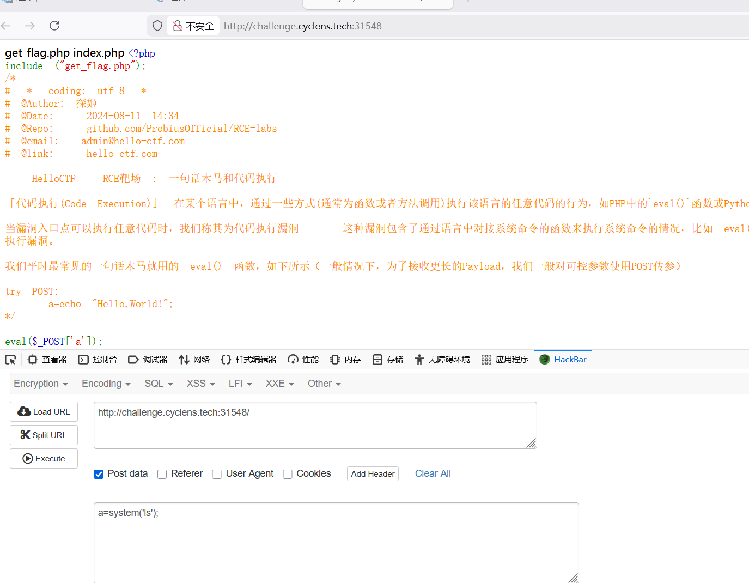The image size is (749, 583).
Task: Click the Add Header button
Action: pyautogui.click(x=373, y=474)
